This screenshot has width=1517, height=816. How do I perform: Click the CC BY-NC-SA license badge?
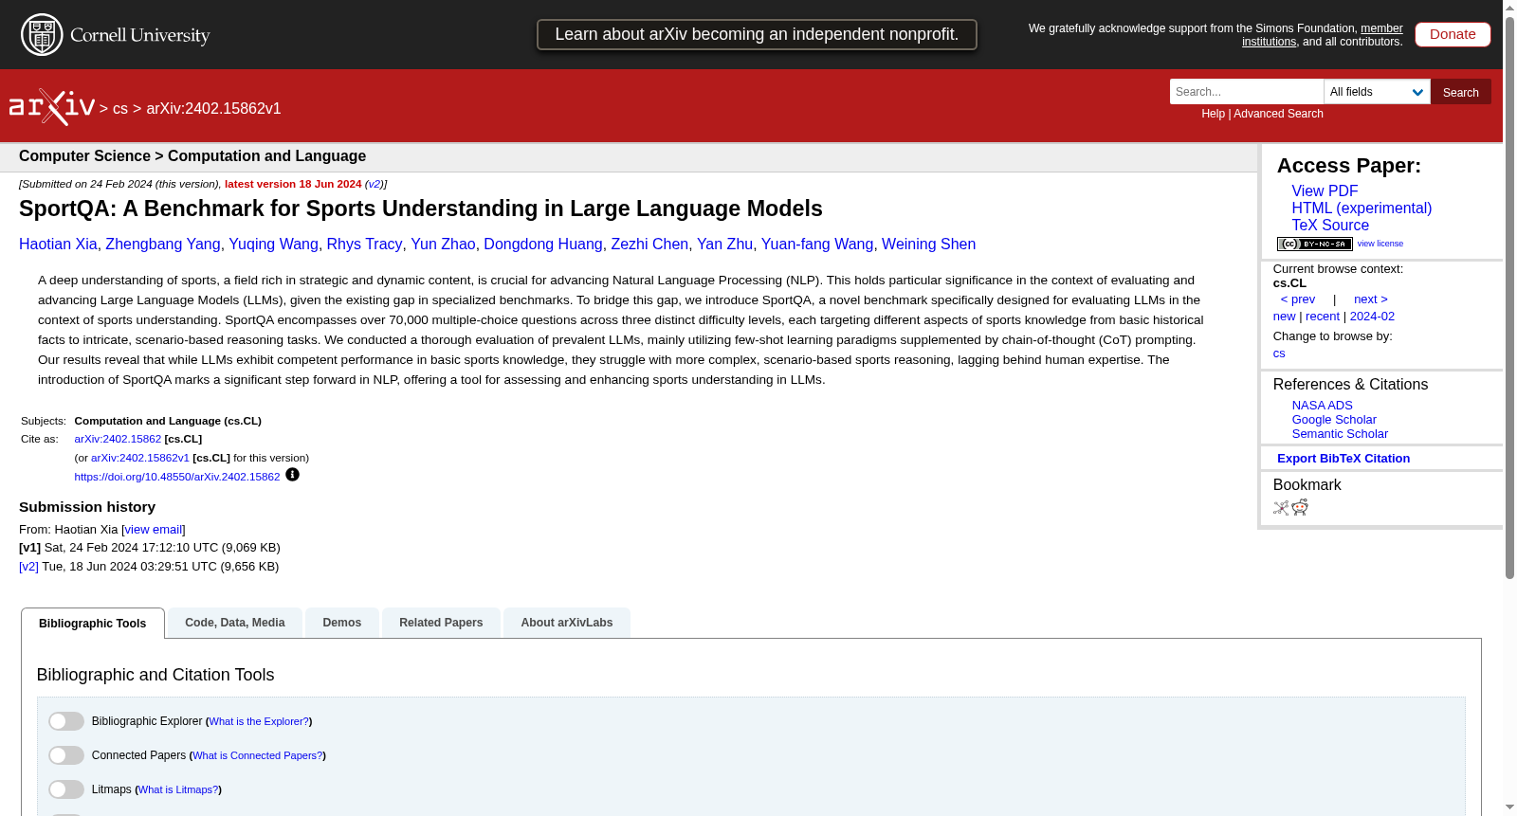coord(1314,244)
